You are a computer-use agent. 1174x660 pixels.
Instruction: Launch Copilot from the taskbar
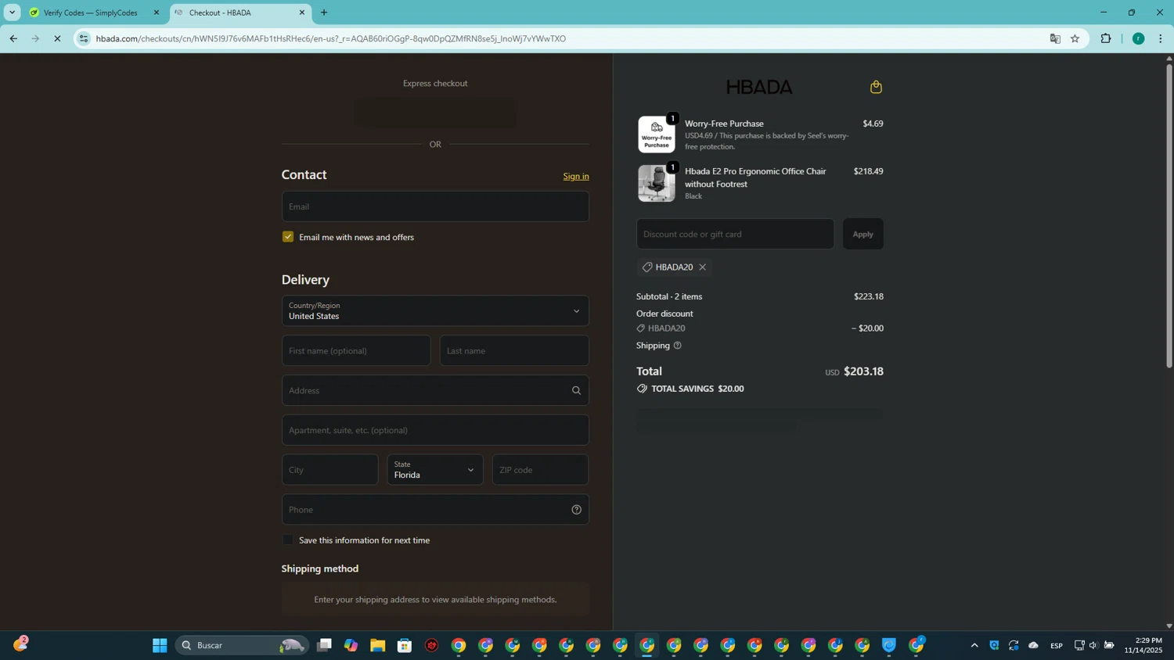pos(351,645)
